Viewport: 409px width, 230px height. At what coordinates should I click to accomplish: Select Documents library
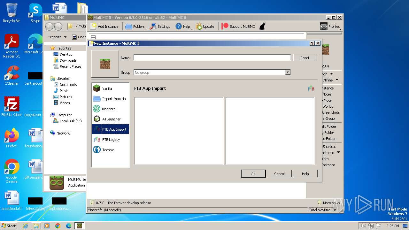click(68, 85)
